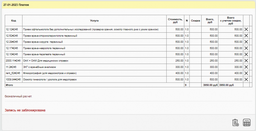Remove the neurologist appointment row (12.17#246)
This screenshot has width=256, height=131.
point(246,48)
